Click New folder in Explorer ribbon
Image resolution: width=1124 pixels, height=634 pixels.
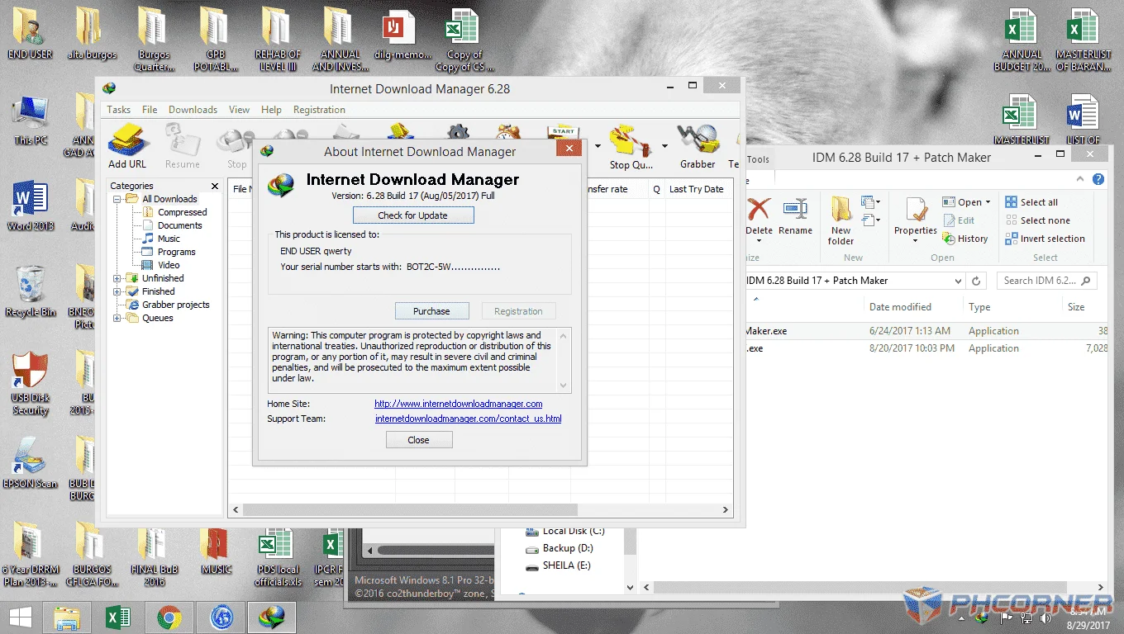click(841, 220)
